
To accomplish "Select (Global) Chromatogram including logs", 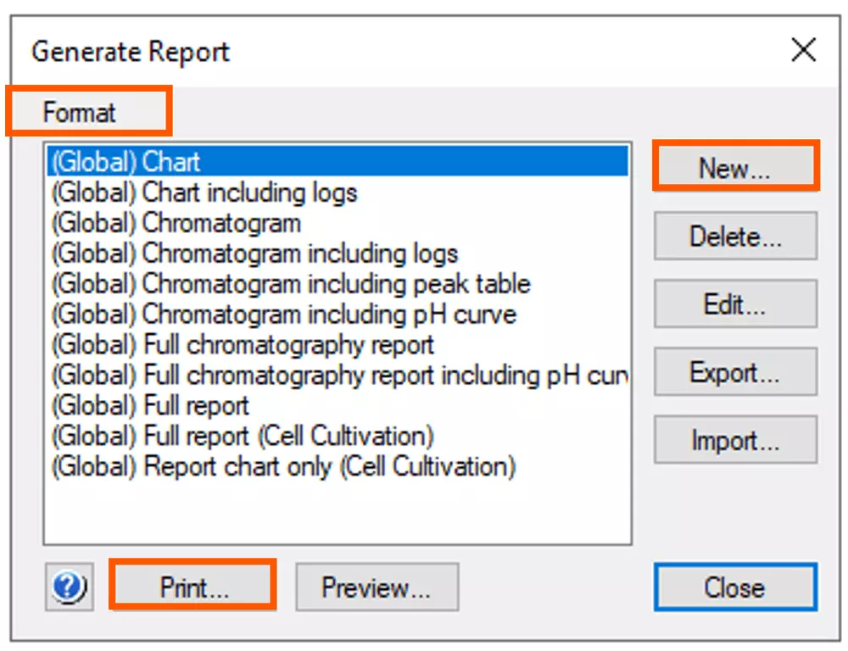I will pos(254,253).
